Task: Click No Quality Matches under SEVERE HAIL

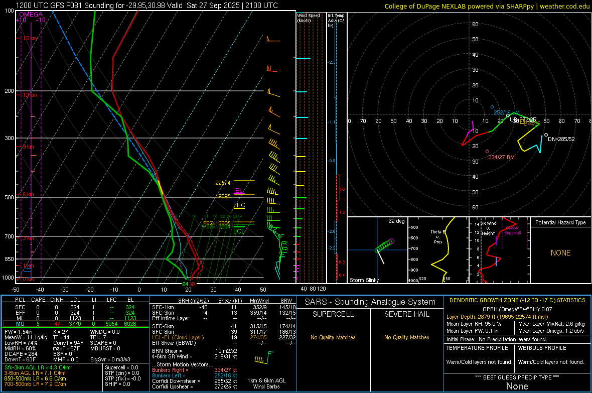Action: [406, 337]
